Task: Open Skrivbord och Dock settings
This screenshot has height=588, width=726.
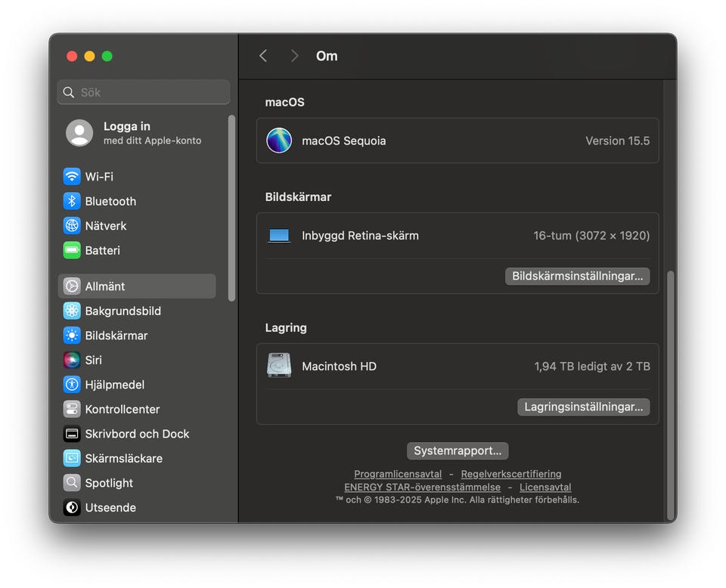Action: 137,434
